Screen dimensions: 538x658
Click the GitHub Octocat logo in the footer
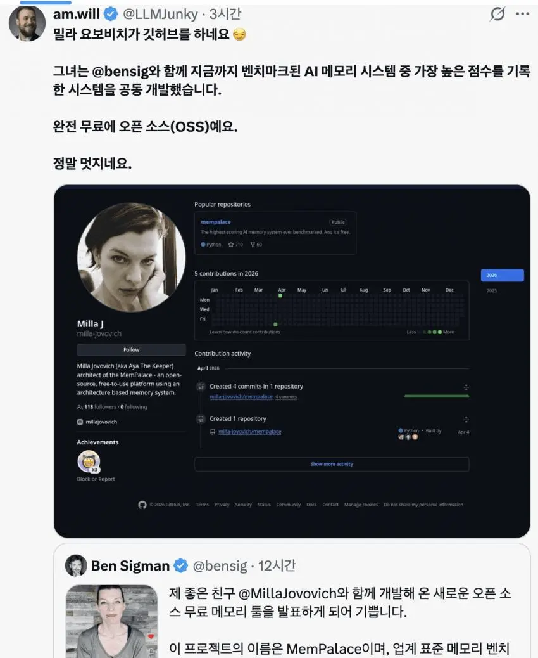[142, 505]
